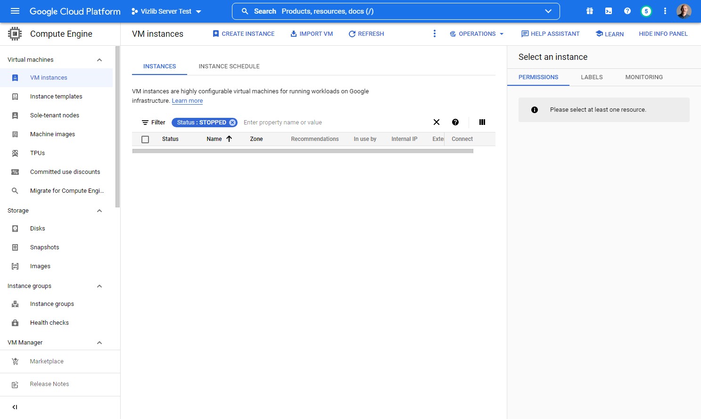Viewport: 701px width, 419px height.
Task: Collapse the Storage section
Action: 99,211
